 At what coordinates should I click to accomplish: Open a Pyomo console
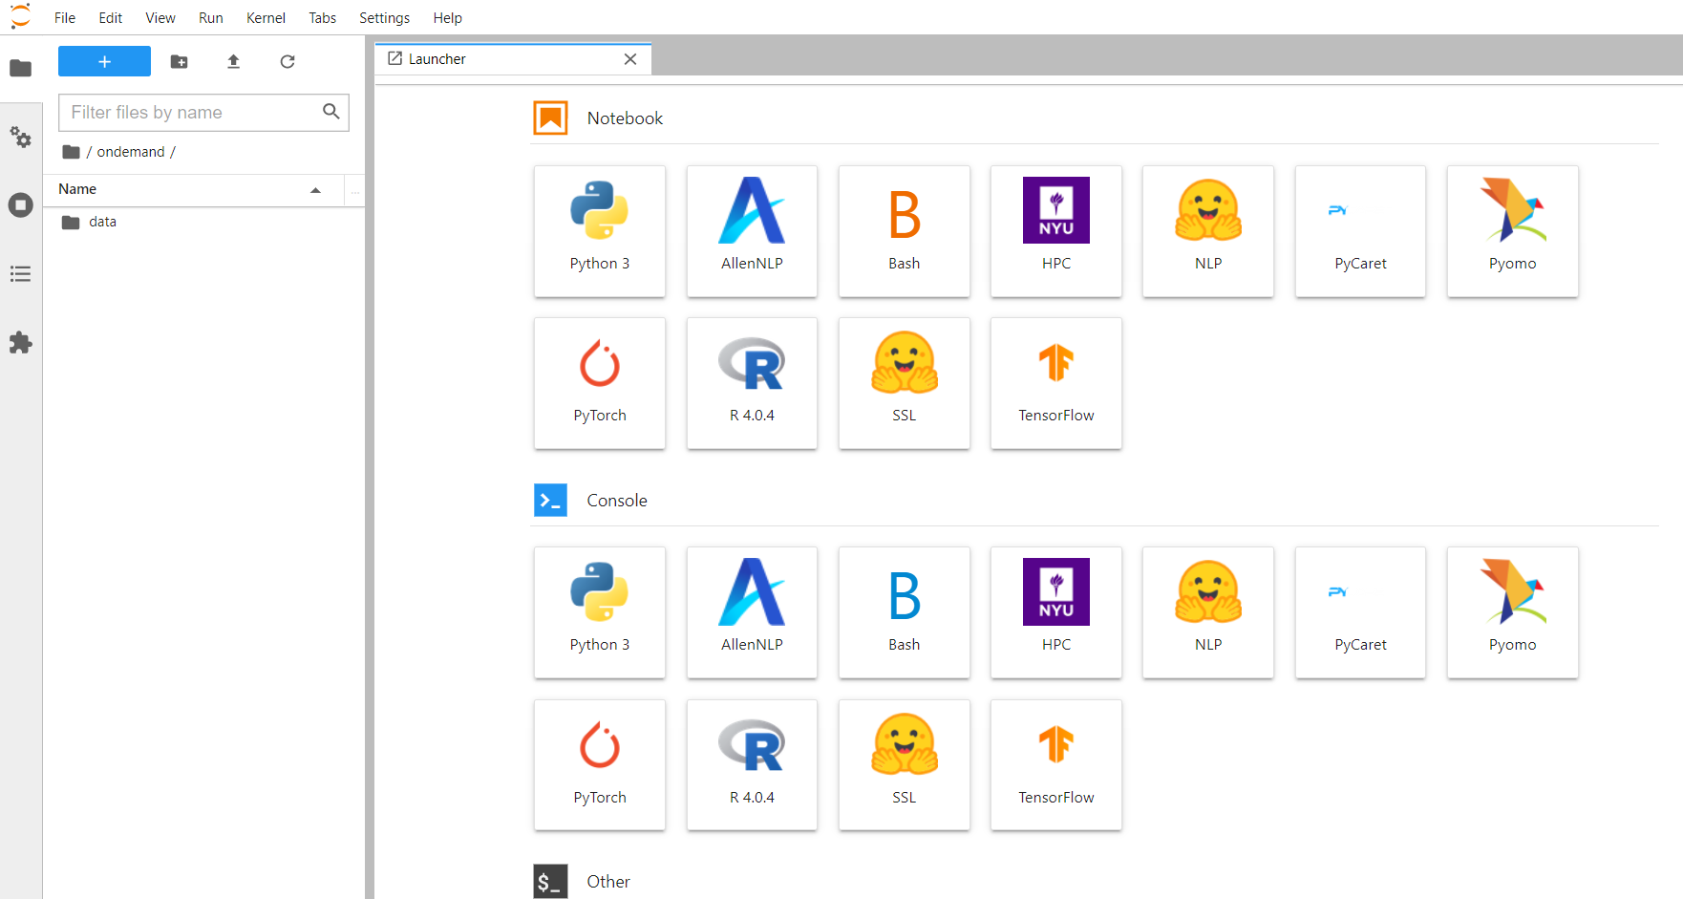click(x=1513, y=612)
